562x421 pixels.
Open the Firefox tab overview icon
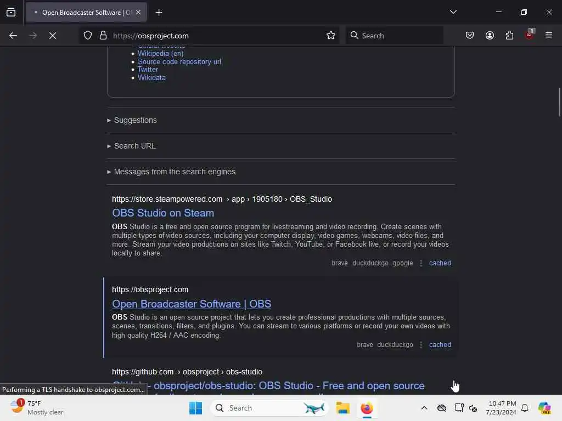[11, 13]
